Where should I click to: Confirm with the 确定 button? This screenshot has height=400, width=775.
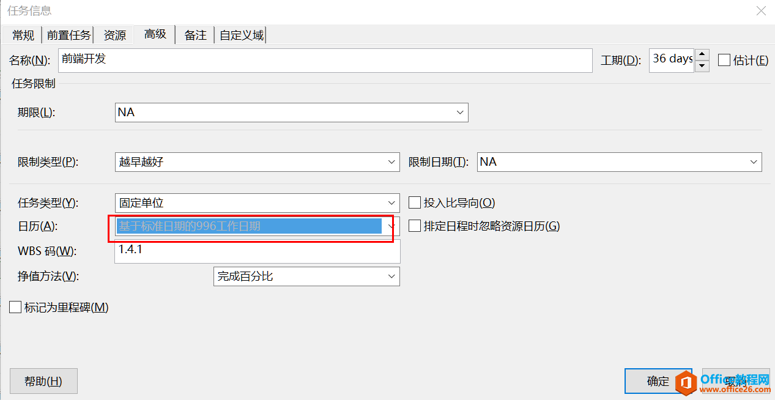[x=658, y=381]
